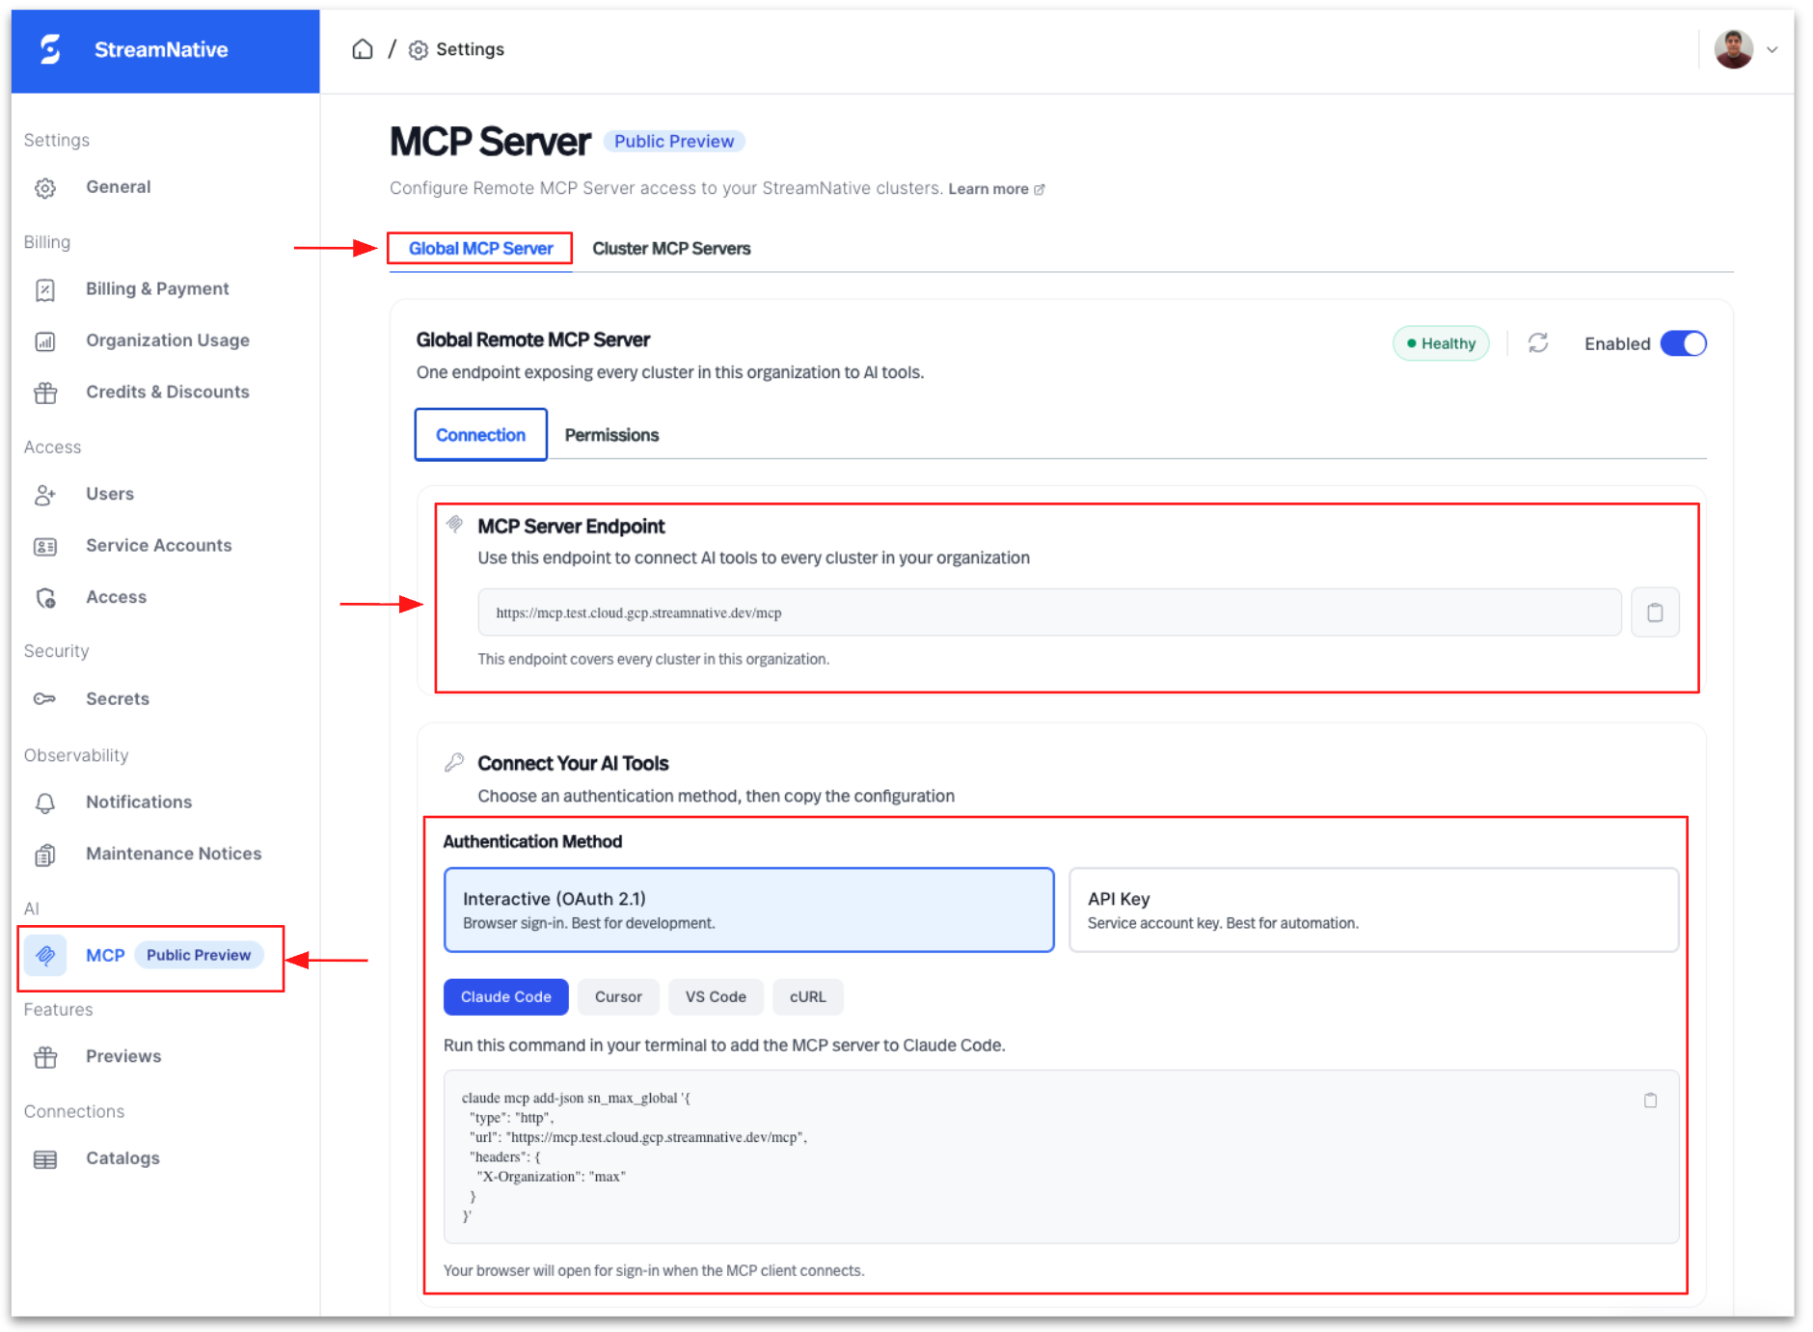1813x1332 pixels.
Task: Toggle the Enabled switch off
Action: click(1684, 343)
